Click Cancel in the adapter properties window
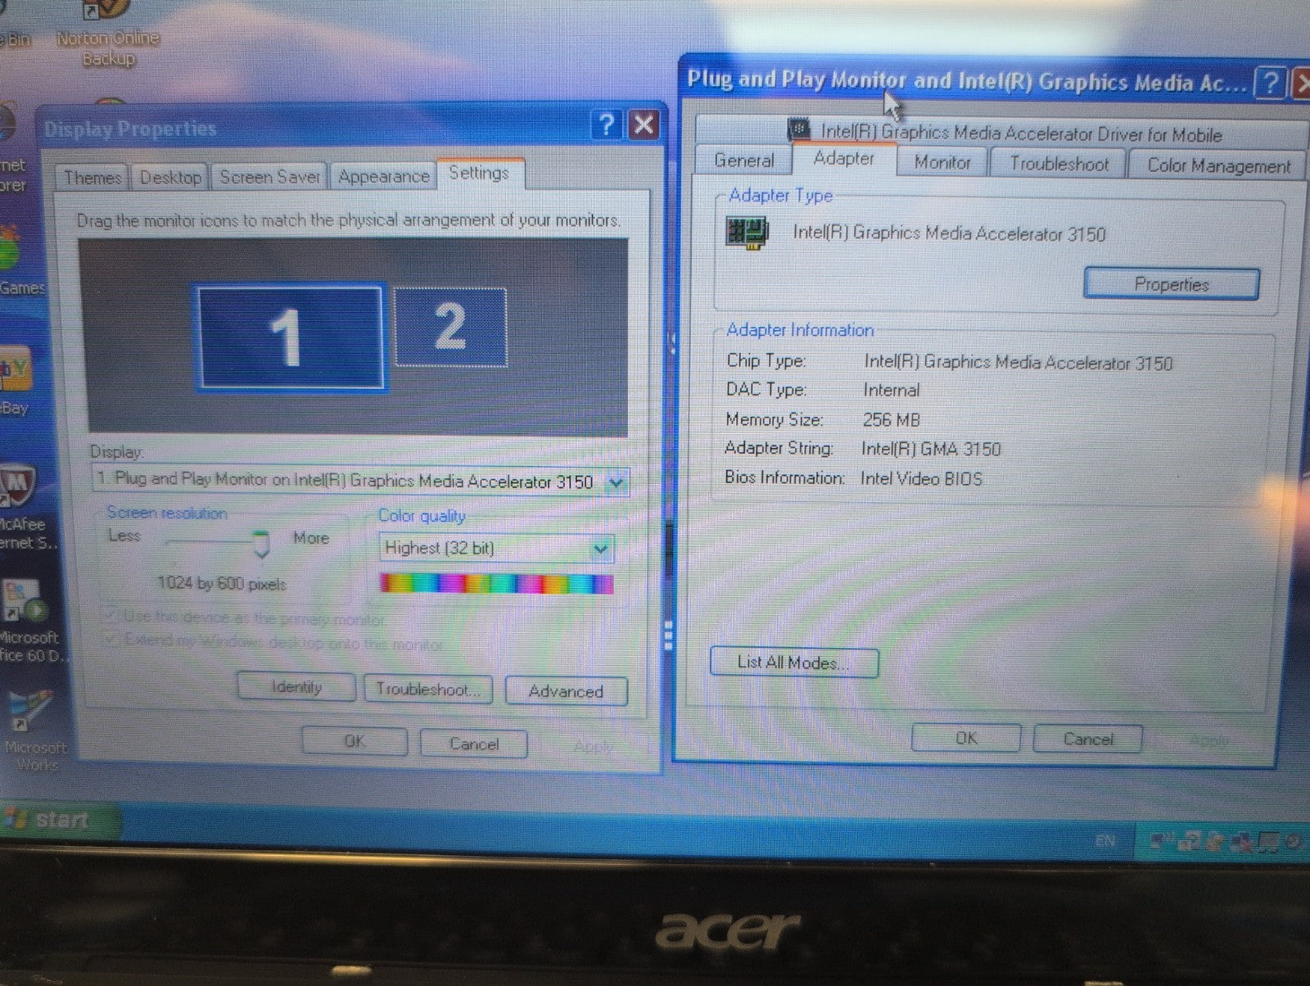Screen dimensions: 1310x986 click(x=1087, y=739)
